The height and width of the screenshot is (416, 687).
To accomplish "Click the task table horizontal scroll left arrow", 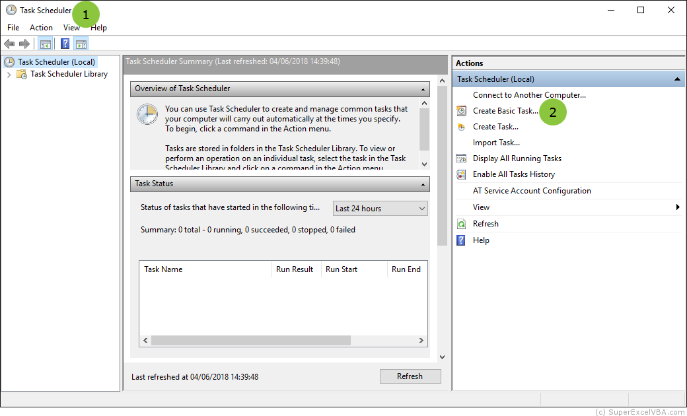I will pos(145,340).
